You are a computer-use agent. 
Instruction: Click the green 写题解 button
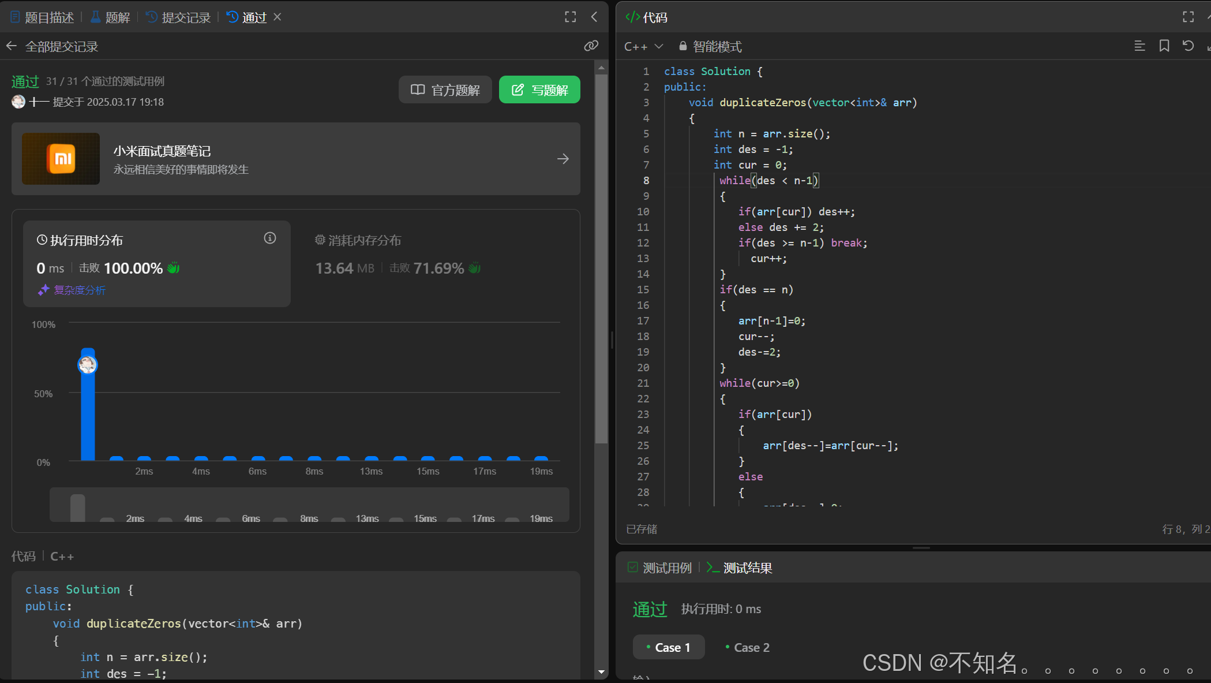click(x=539, y=90)
